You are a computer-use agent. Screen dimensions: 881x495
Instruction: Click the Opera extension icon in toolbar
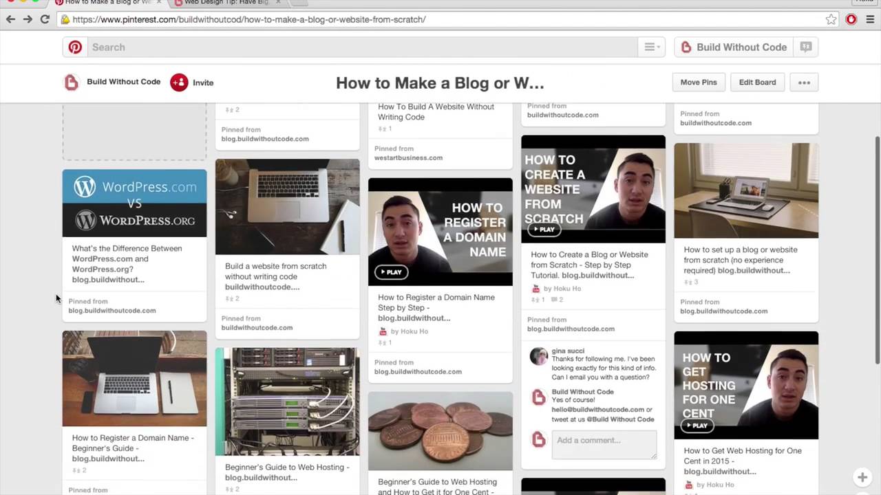click(x=851, y=19)
